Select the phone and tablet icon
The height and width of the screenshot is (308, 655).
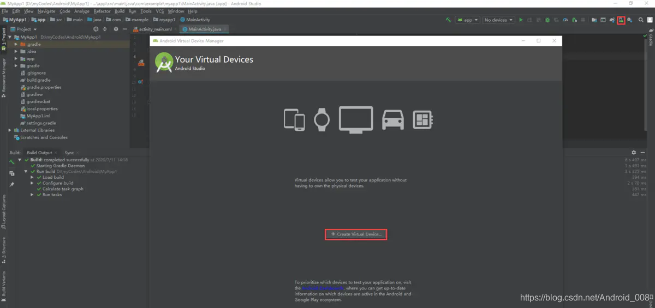point(294,119)
